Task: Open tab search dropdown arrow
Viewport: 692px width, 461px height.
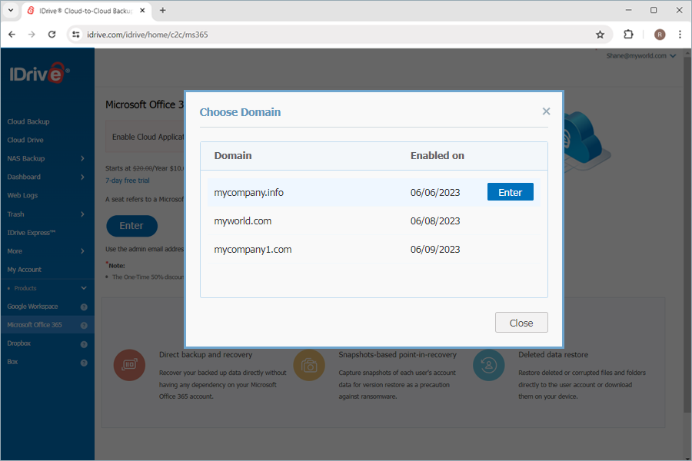Action: pos(11,10)
